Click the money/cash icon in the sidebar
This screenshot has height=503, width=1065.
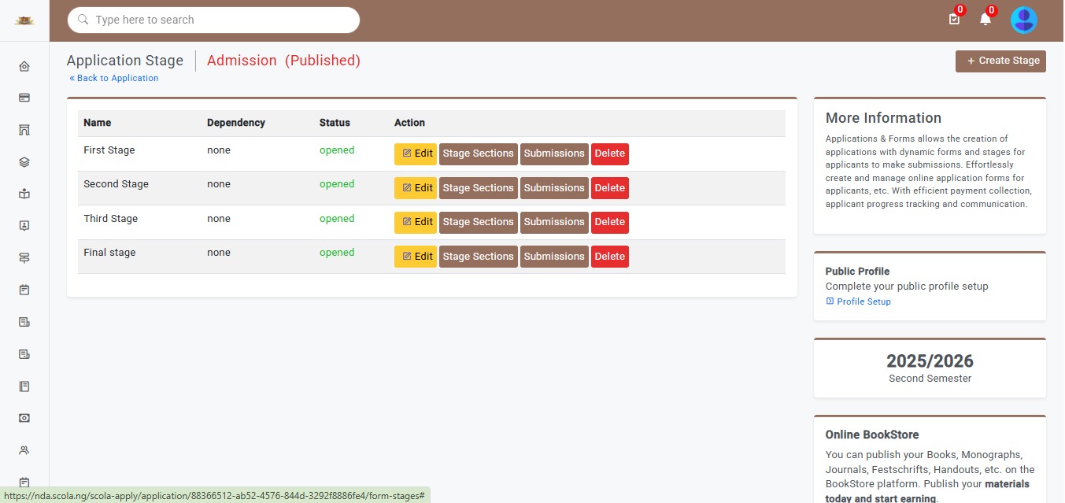(24, 417)
